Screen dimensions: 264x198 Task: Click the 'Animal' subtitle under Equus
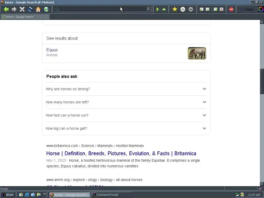(52, 55)
